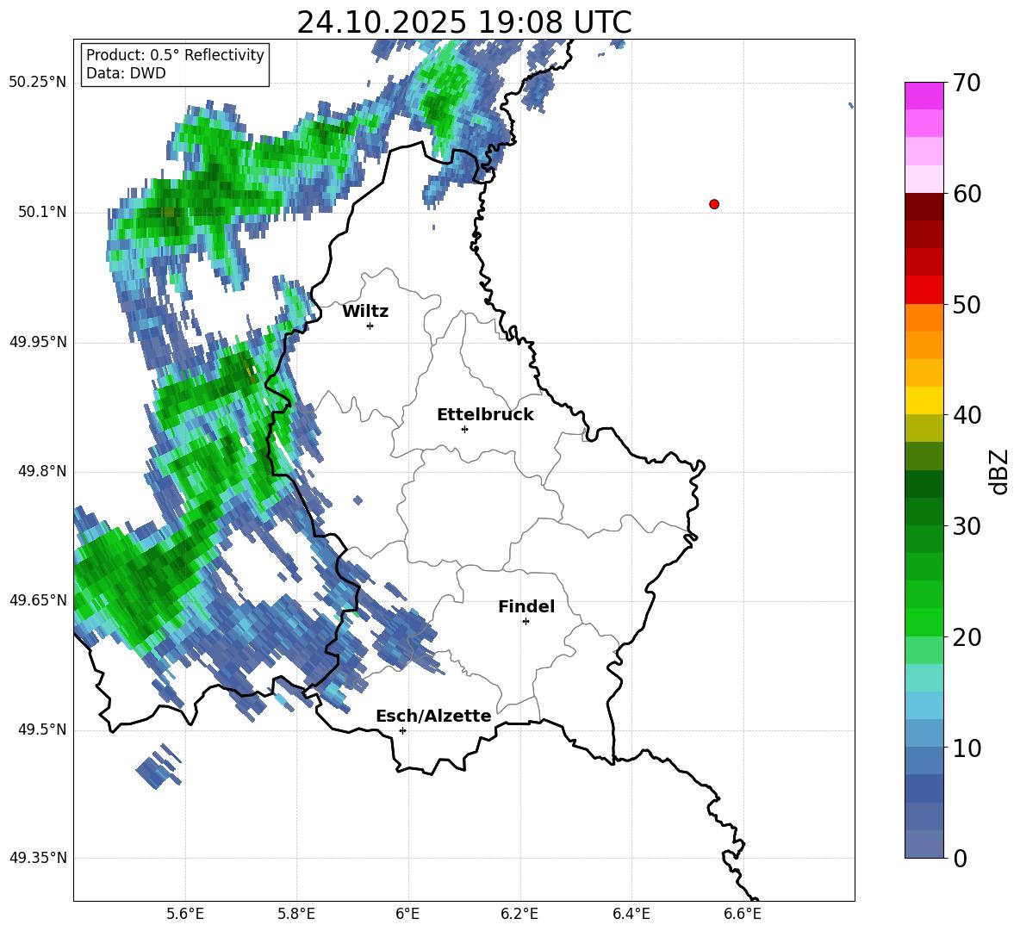Click the 60 value on the colorbar
Screen dimensions: 1020x931
pos(966,194)
